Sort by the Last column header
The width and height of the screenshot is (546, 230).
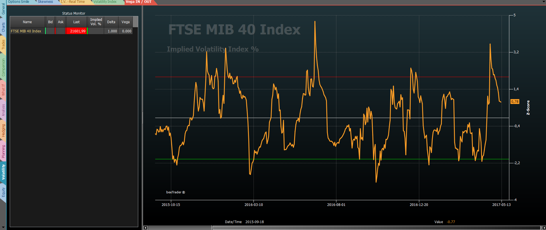point(77,22)
